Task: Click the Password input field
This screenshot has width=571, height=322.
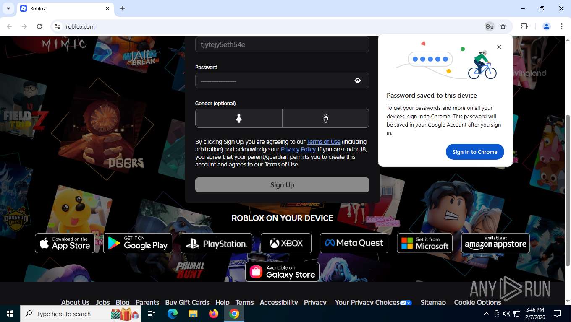Action: tap(282, 80)
